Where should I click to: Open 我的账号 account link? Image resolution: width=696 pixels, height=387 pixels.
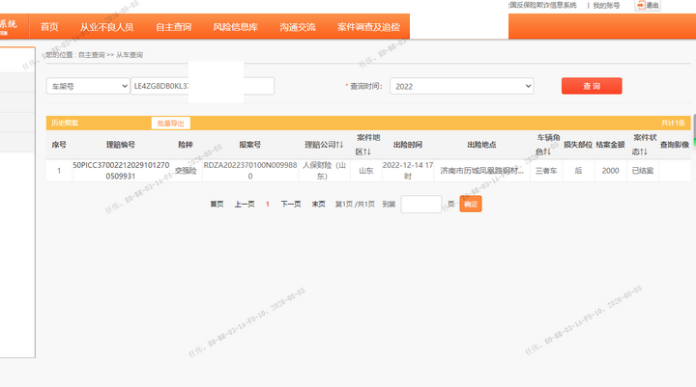[606, 6]
